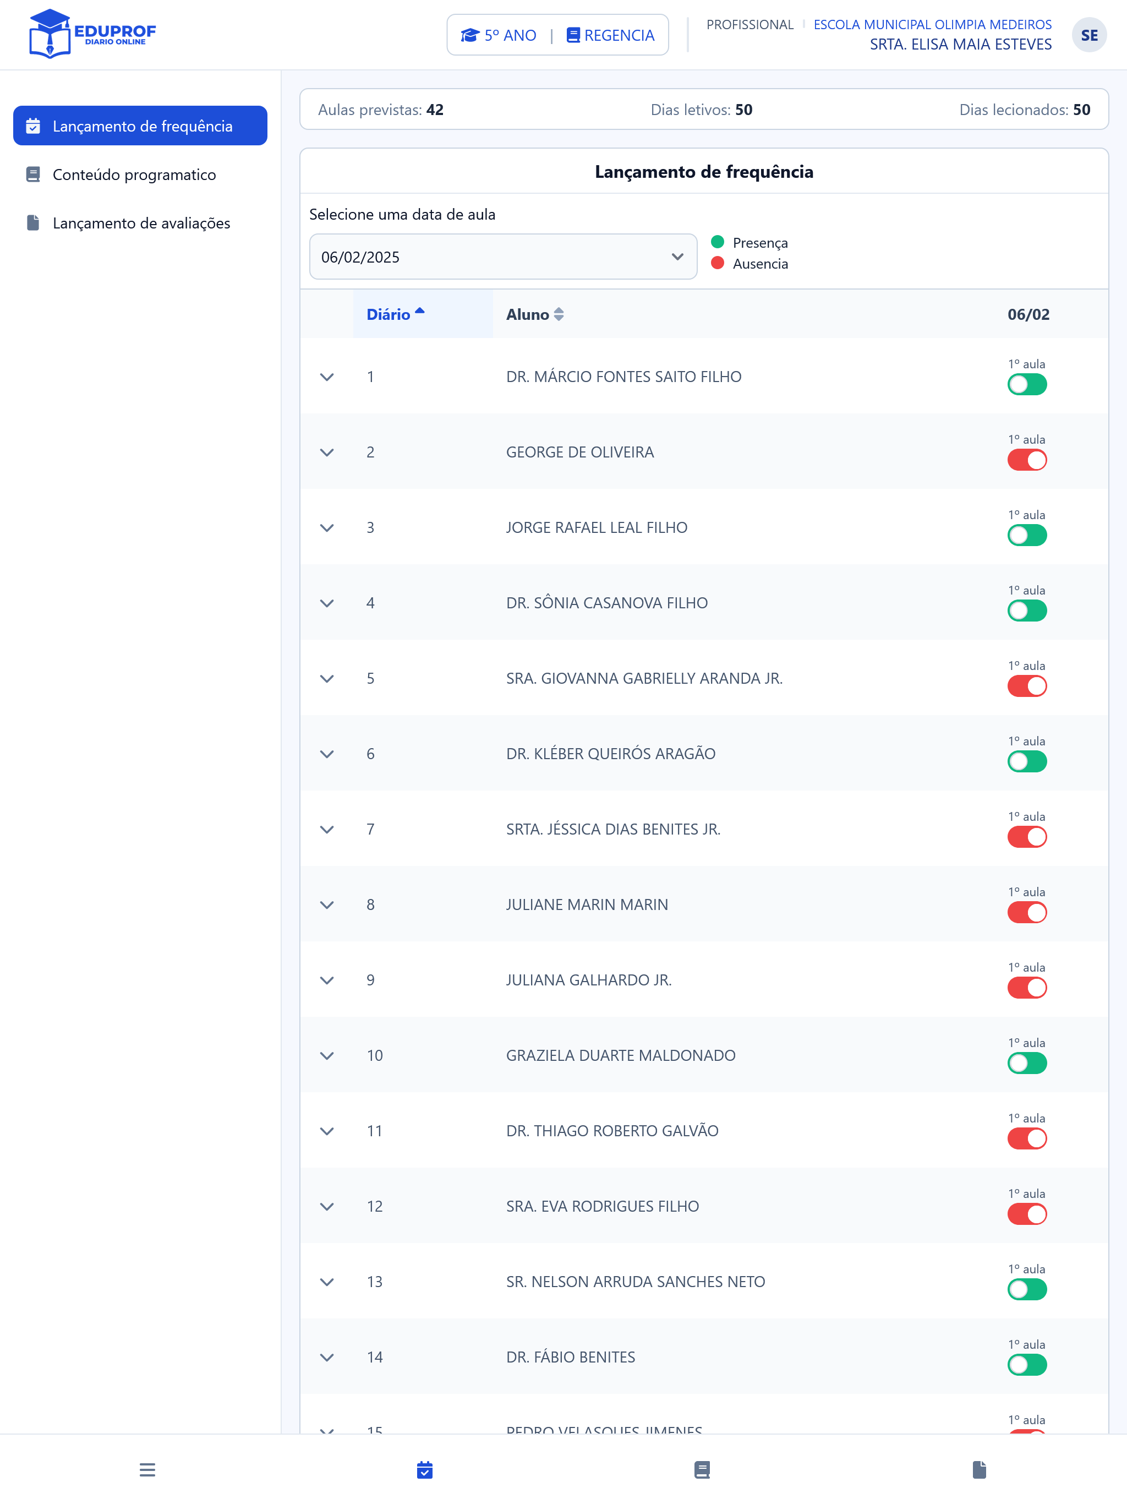The image size is (1127, 1504).
Task: Click green Presença legend dot
Action: click(x=717, y=242)
